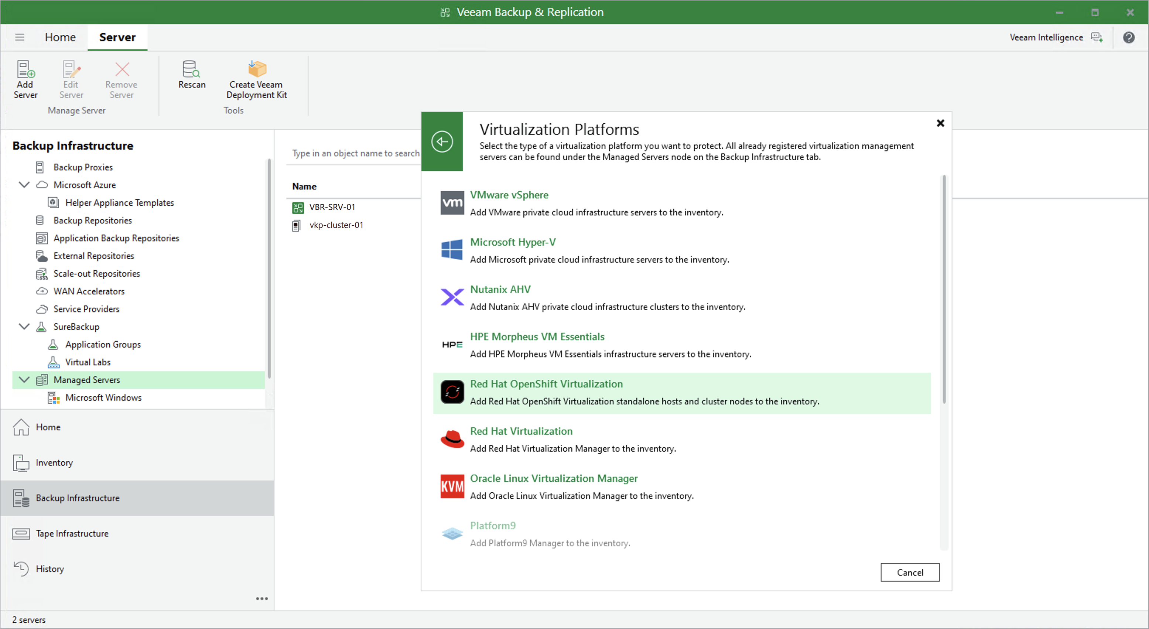Sort by the Name column header
The image size is (1149, 629).
(304, 187)
